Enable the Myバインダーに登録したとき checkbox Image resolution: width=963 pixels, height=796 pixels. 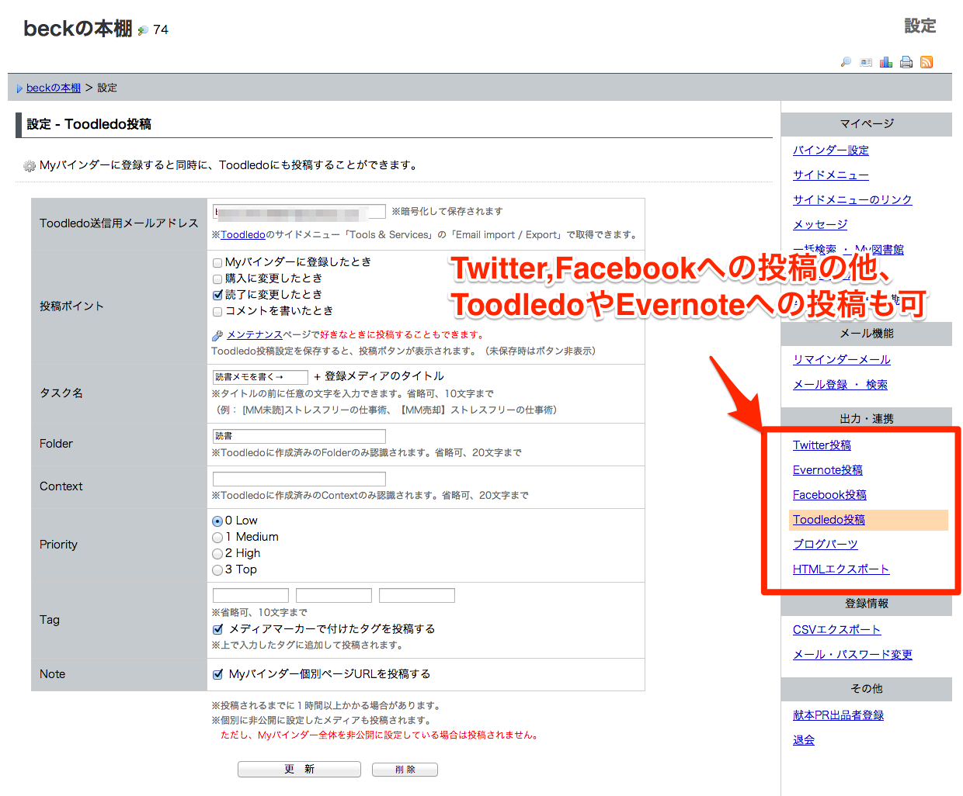coord(218,263)
